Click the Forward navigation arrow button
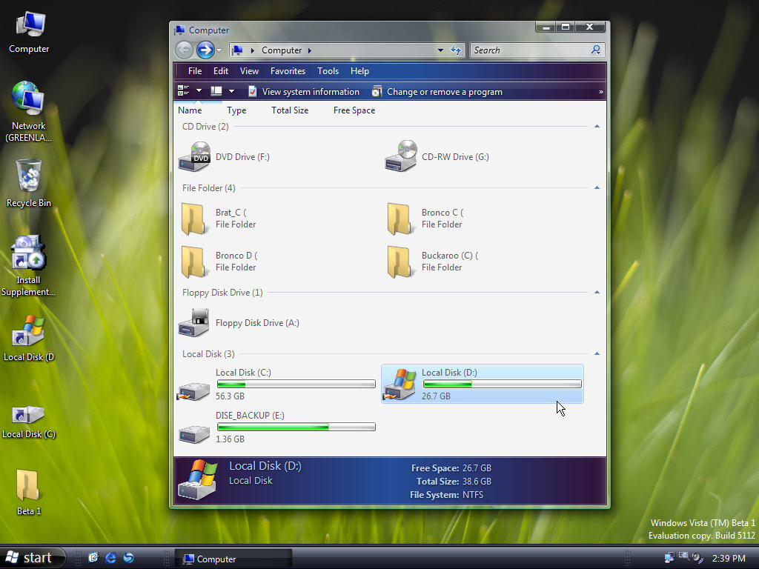759x569 pixels. [x=206, y=50]
